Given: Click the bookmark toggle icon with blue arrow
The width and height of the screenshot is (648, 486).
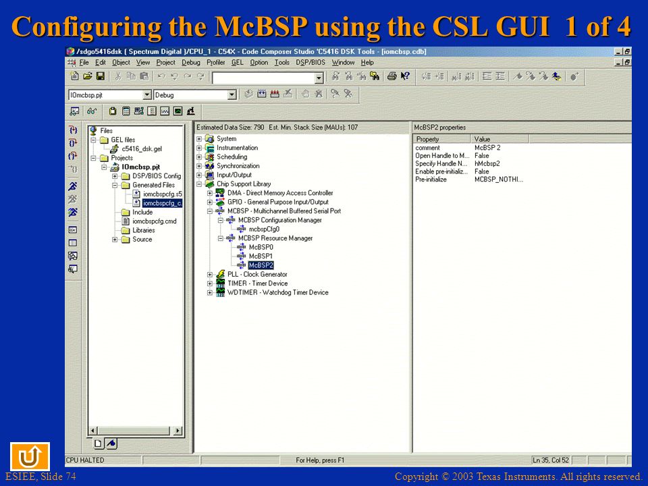Looking at the screenshot, I should [x=557, y=76].
